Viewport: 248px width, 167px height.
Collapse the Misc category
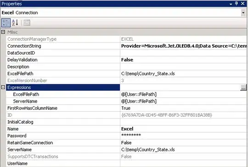(3, 32)
